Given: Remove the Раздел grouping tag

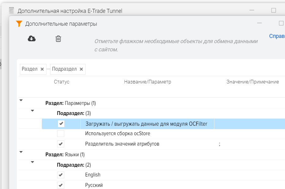Looking at the screenshot, I should pyautogui.click(x=42, y=69).
